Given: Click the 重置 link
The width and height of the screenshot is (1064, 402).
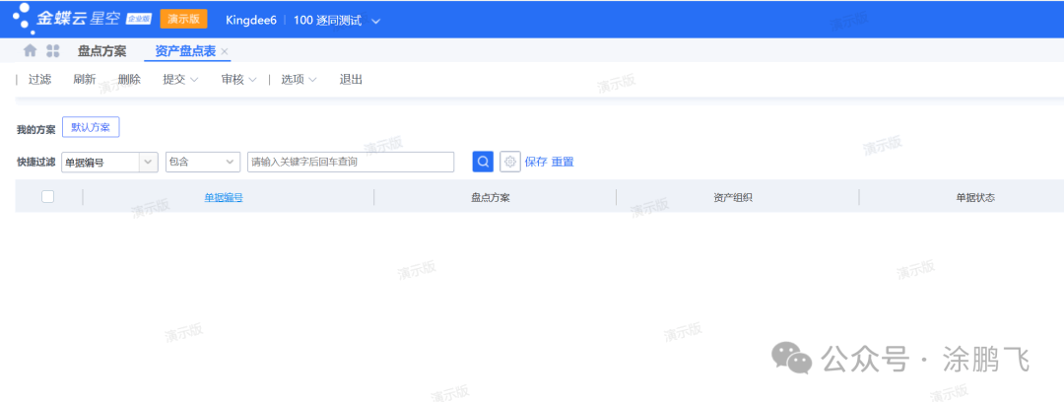Looking at the screenshot, I should (x=563, y=162).
